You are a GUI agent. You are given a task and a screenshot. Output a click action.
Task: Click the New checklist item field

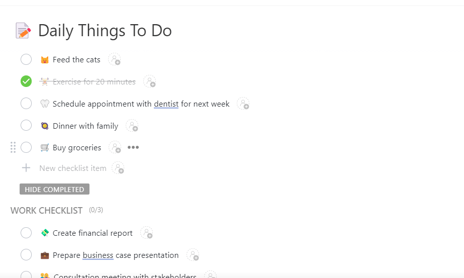pyautogui.click(x=73, y=168)
